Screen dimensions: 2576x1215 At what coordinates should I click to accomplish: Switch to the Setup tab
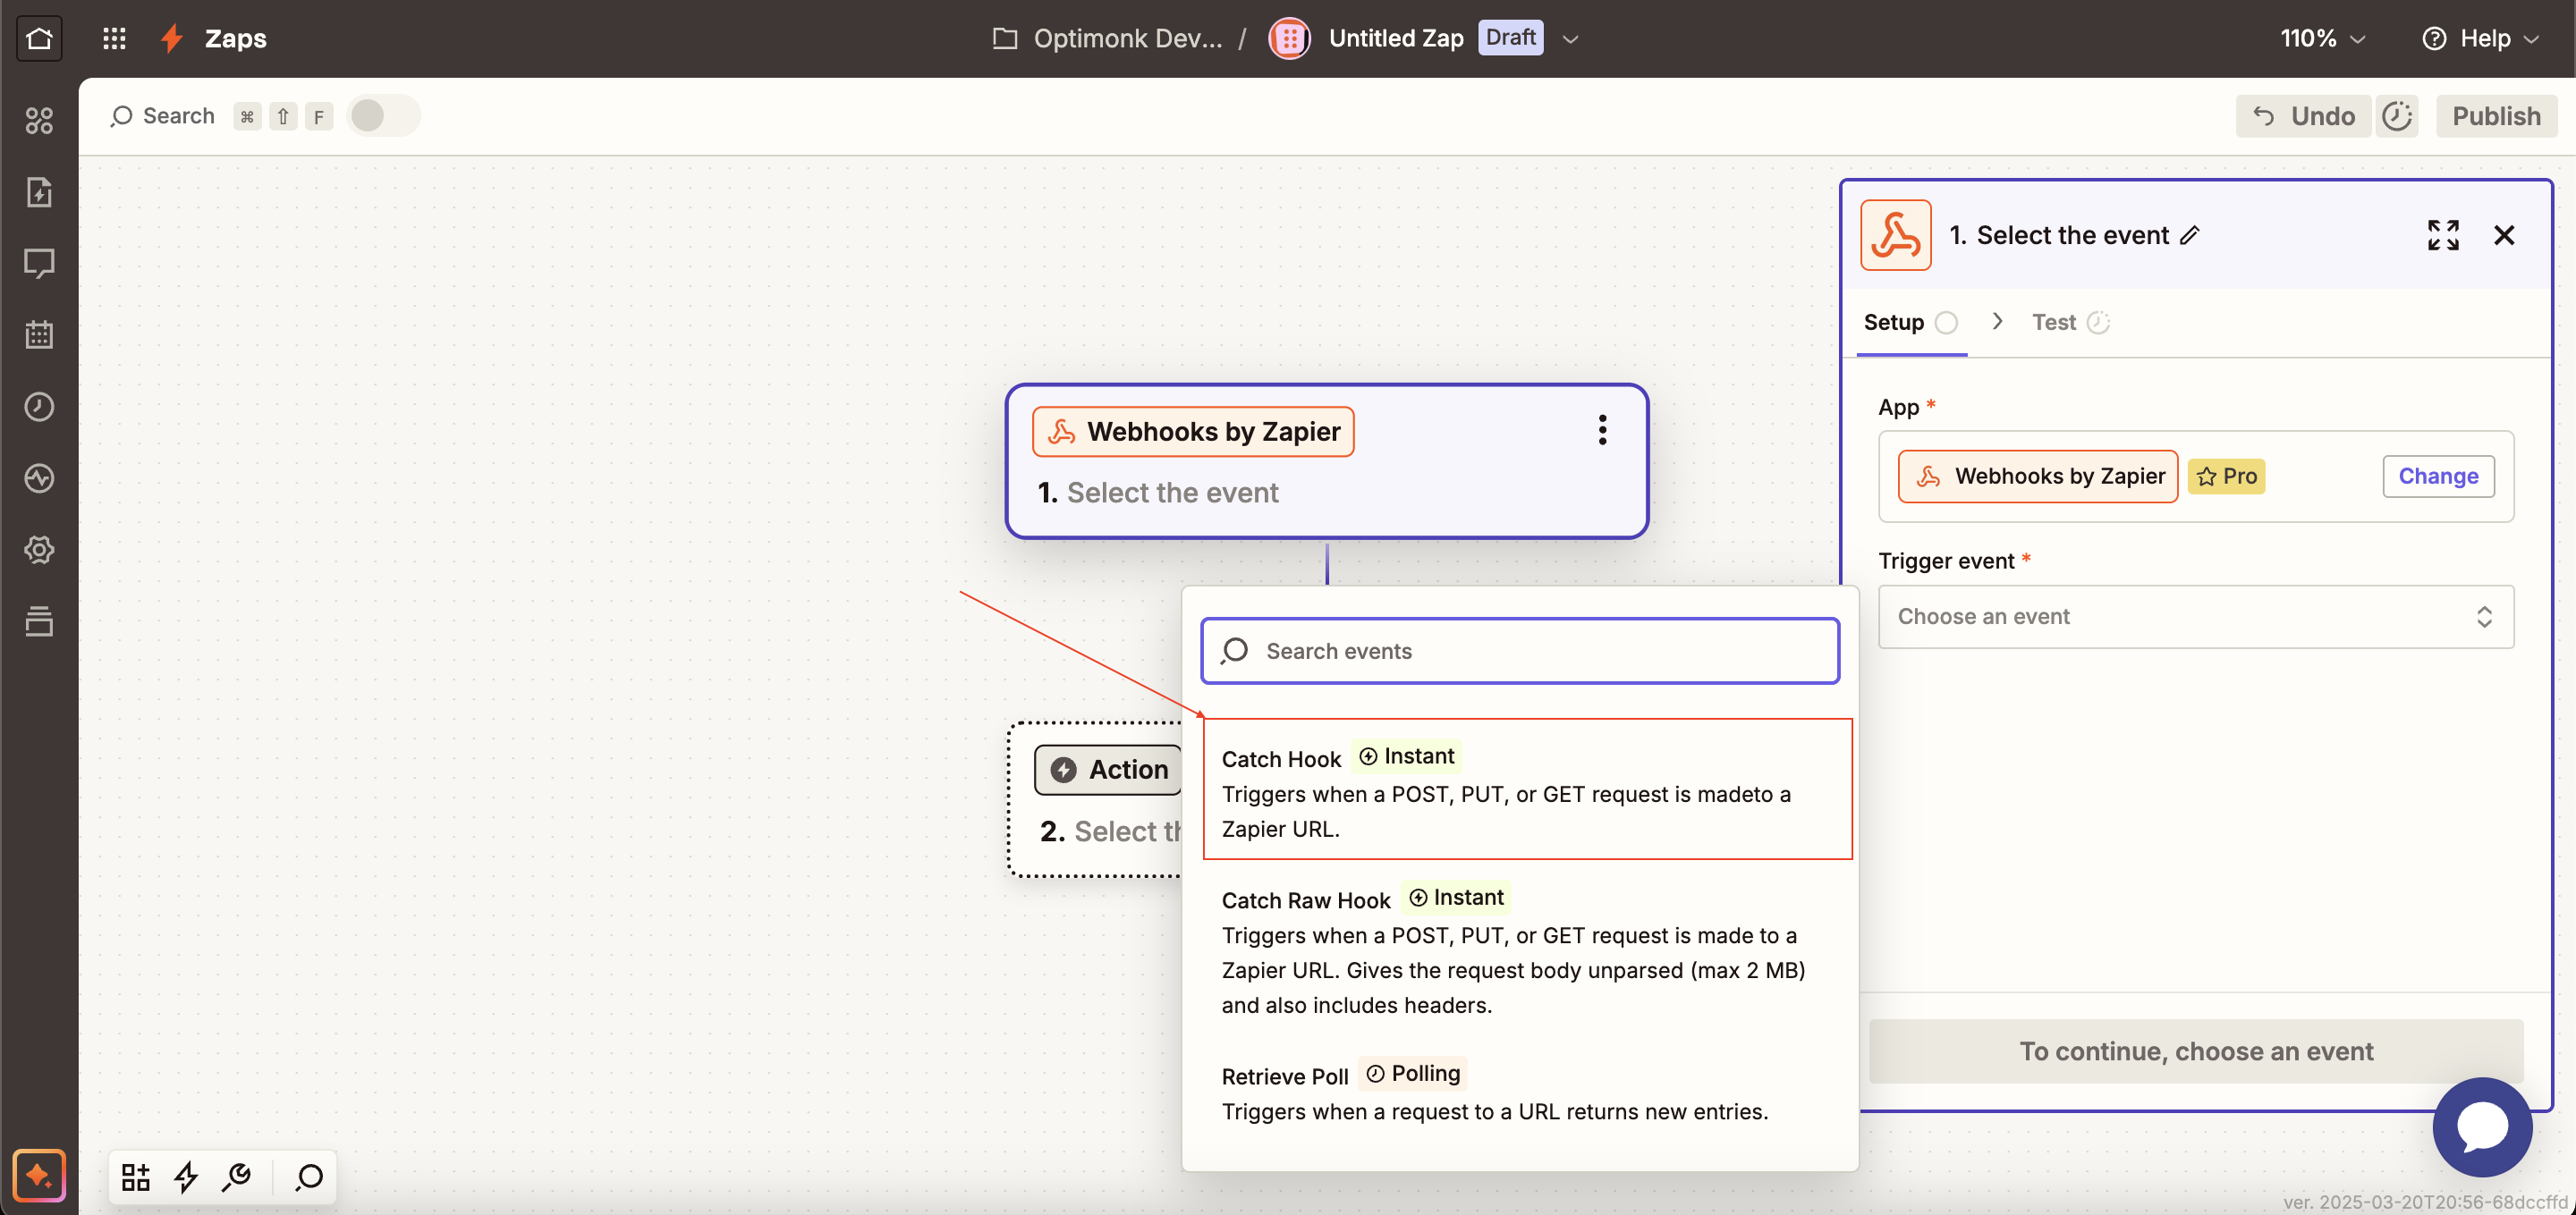click(1911, 323)
